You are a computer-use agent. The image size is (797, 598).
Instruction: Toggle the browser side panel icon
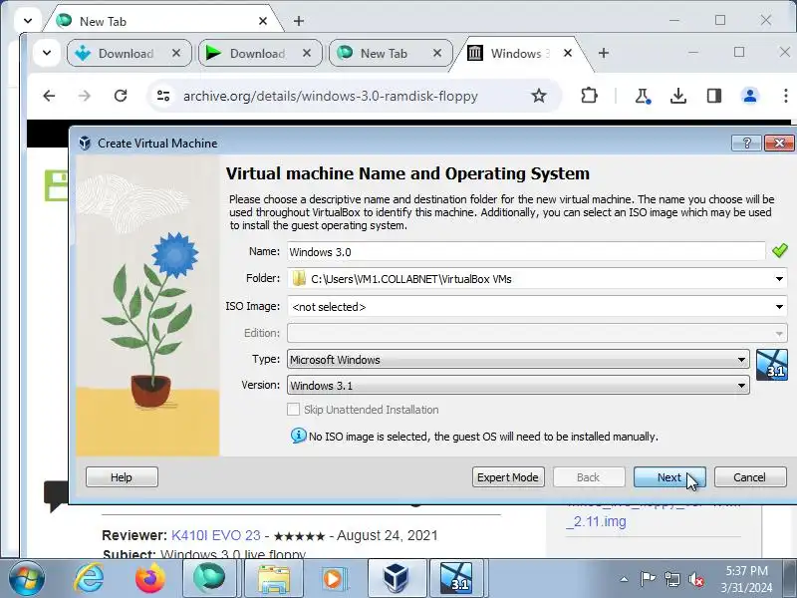click(714, 96)
